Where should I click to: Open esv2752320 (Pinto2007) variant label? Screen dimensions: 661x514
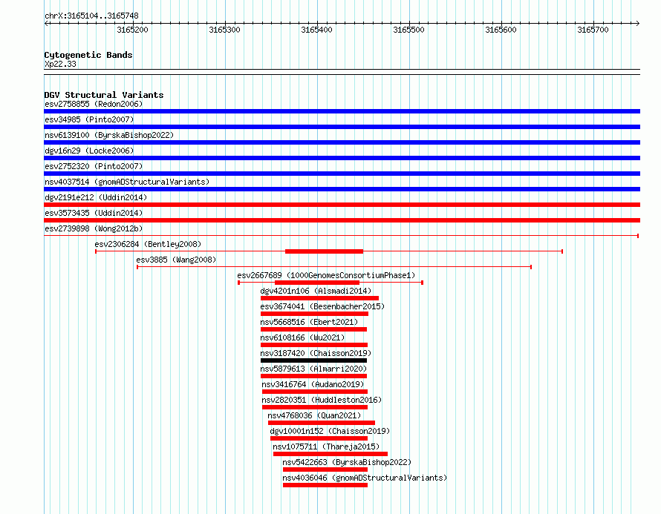94,166
